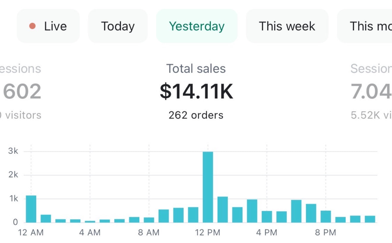
Task: Click the red Live indicator dot
Action: 32,26
